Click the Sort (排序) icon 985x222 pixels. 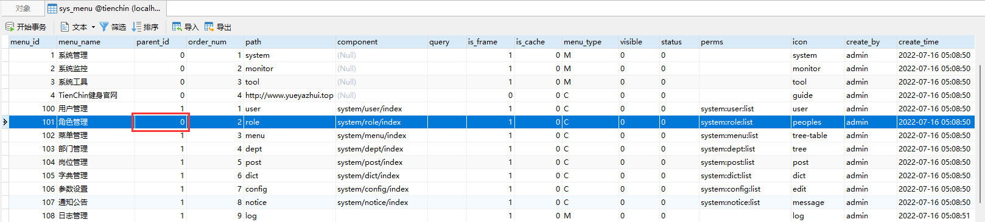(136, 27)
